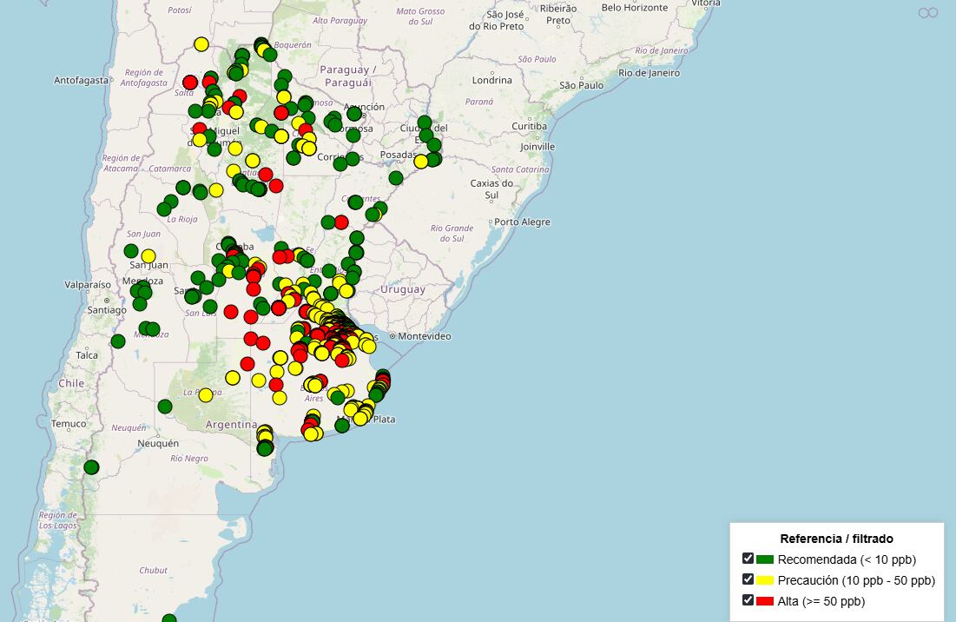Viewport: 956px width, 622px height.
Task: Select a yellow marker near Formosa
Action: (x=284, y=97)
